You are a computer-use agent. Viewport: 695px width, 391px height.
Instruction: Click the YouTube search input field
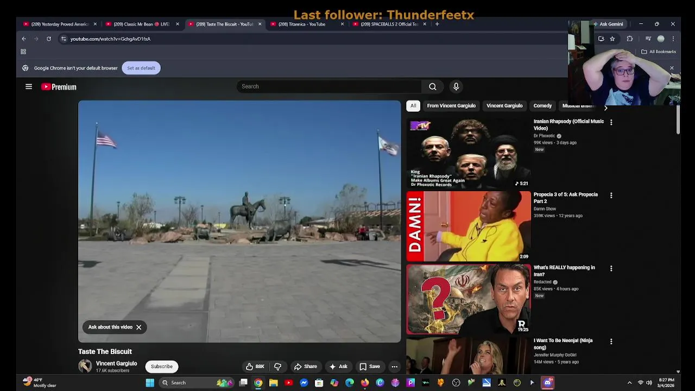(x=329, y=86)
